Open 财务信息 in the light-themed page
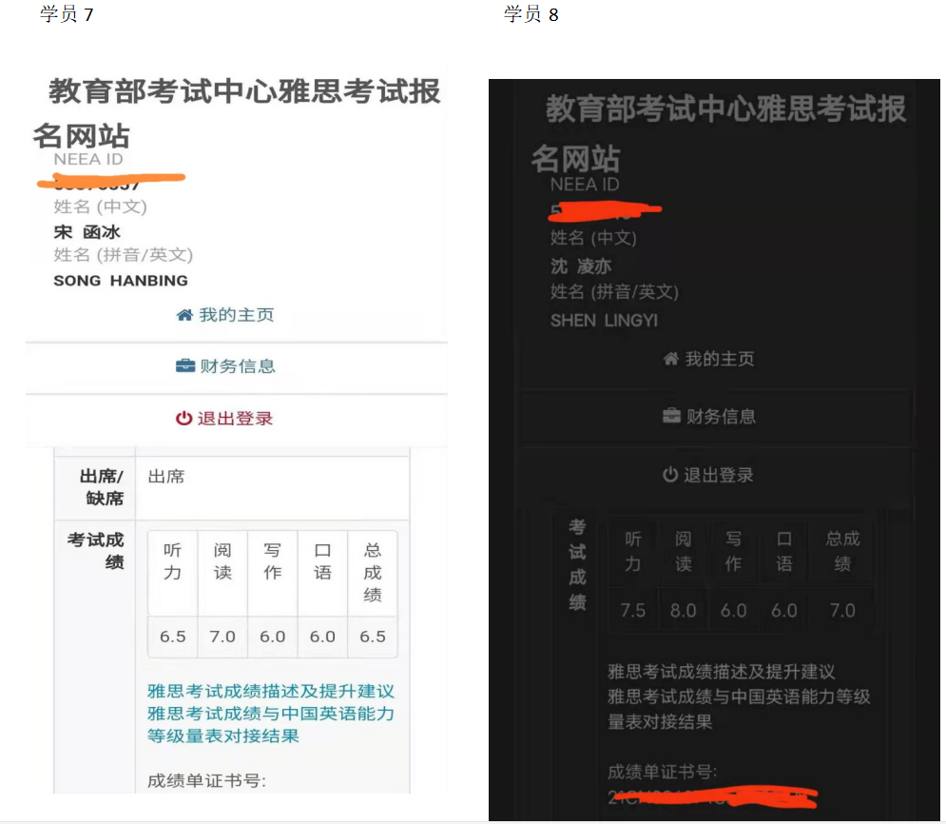Viewport: 946px width, 824px height. pos(238,366)
